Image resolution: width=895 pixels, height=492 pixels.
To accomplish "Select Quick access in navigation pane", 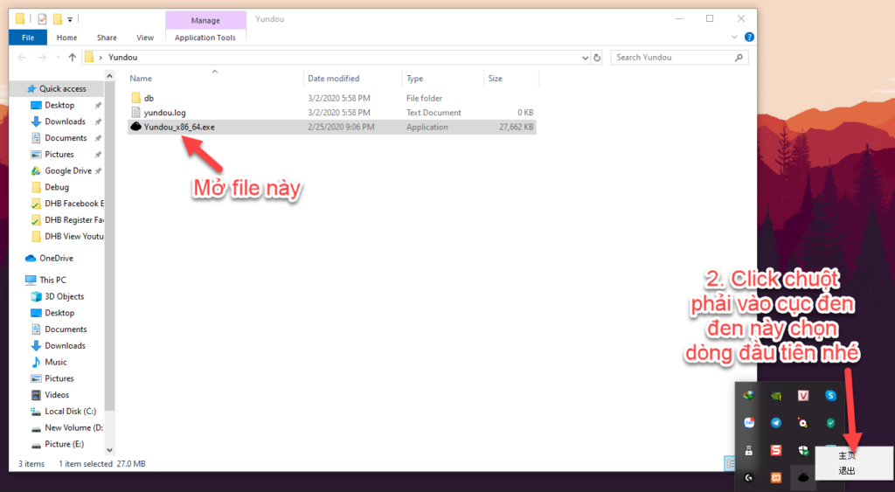I will [x=57, y=88].
